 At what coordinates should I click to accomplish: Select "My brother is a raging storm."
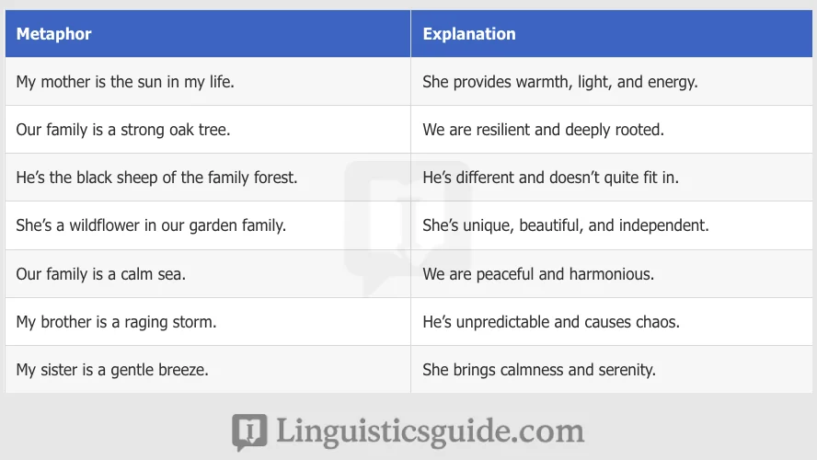point(116,322)
